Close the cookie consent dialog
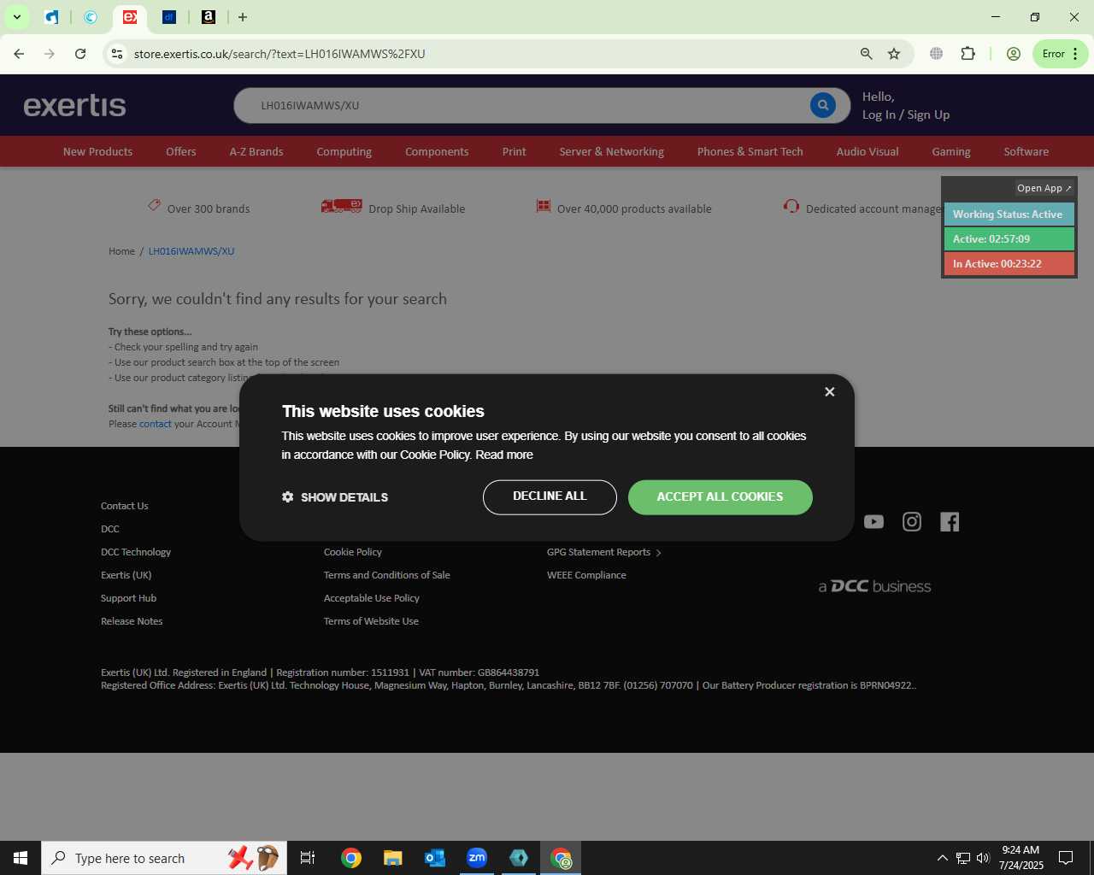Image resolution: width=1094 pixels, height=875 pixels. (829, 391)
